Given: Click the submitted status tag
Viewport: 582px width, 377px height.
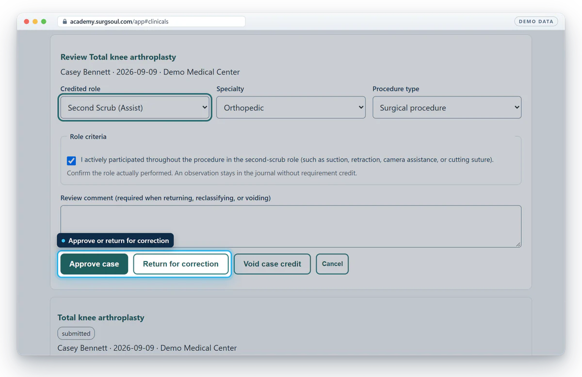Looking at the screenshot, I should 76,333.
